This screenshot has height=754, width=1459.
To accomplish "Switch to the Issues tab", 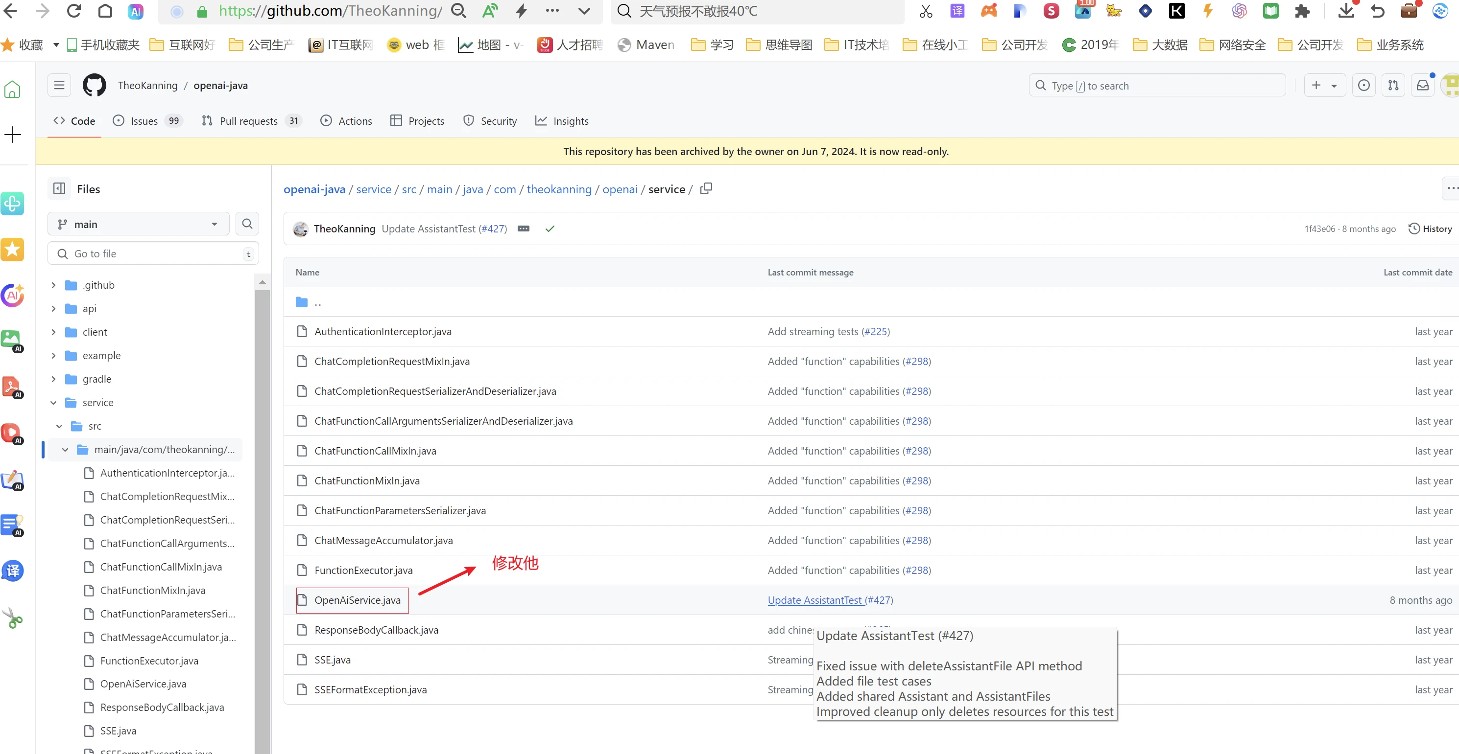I will [x=144, y=120].
